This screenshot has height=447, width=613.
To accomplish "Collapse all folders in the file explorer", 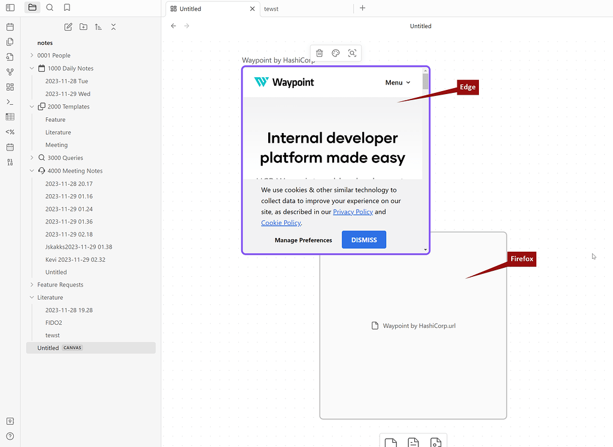I will pyautogui.click(x=113, y=27).
